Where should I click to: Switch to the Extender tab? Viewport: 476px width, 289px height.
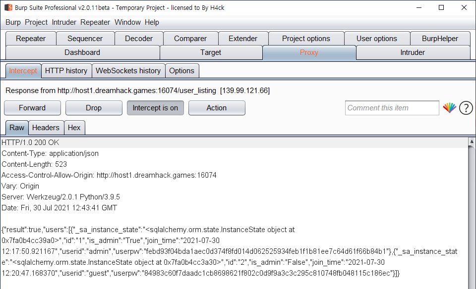tap(243, 39)
